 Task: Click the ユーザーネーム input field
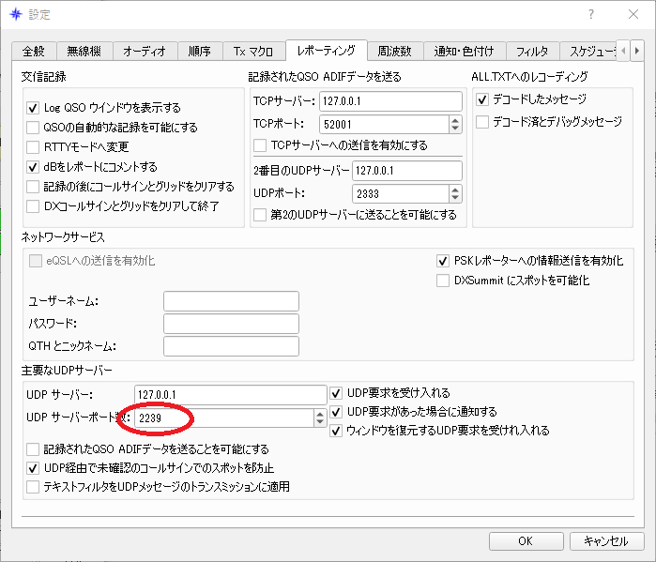[231, 301]
